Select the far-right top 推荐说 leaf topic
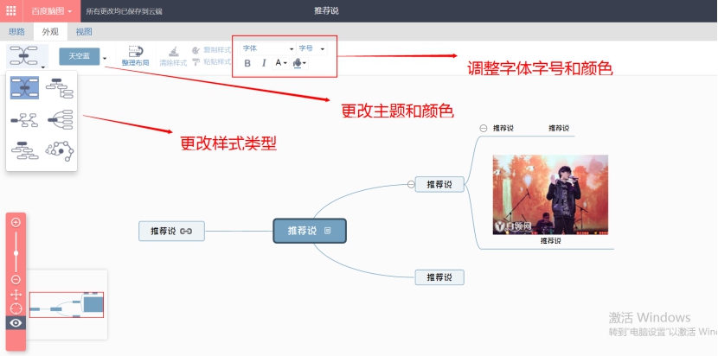Viewport: 718px width, 356px height. tap(559, 129)
